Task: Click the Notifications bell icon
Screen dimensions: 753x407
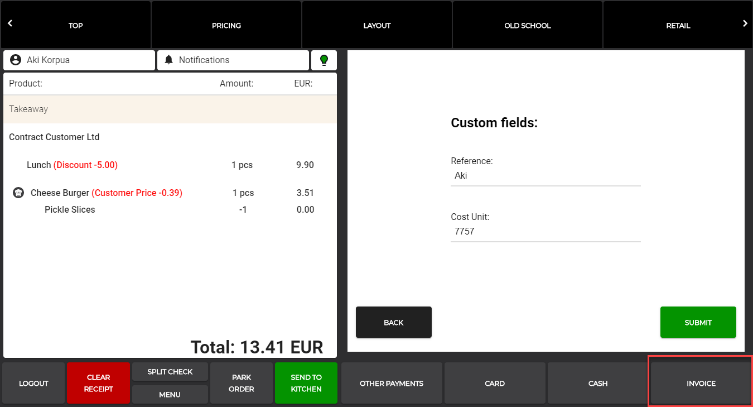Action: (168, 60)
